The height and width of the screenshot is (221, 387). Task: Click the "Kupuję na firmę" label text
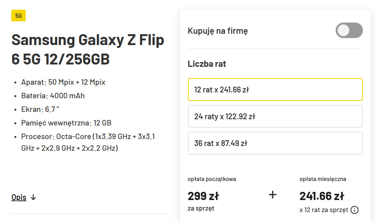coord(218,31)
